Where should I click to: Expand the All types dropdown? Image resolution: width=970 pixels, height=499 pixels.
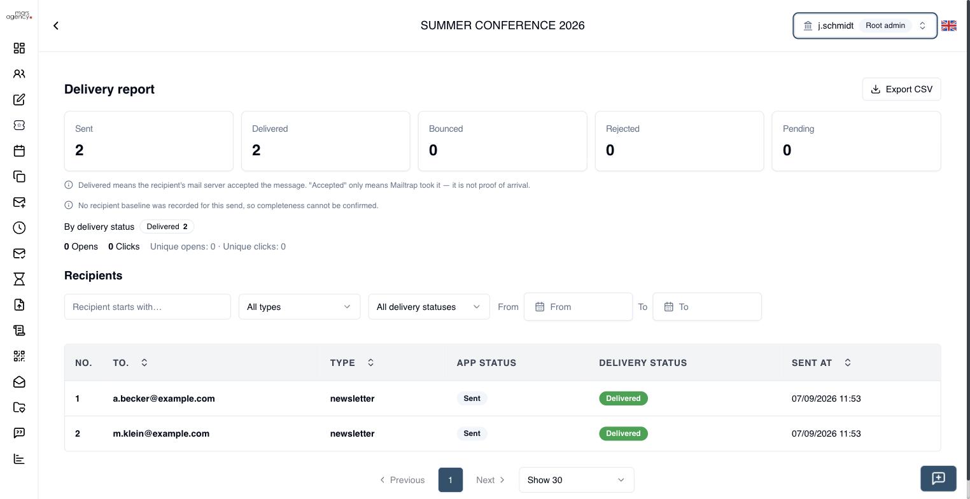pos(299,307)
